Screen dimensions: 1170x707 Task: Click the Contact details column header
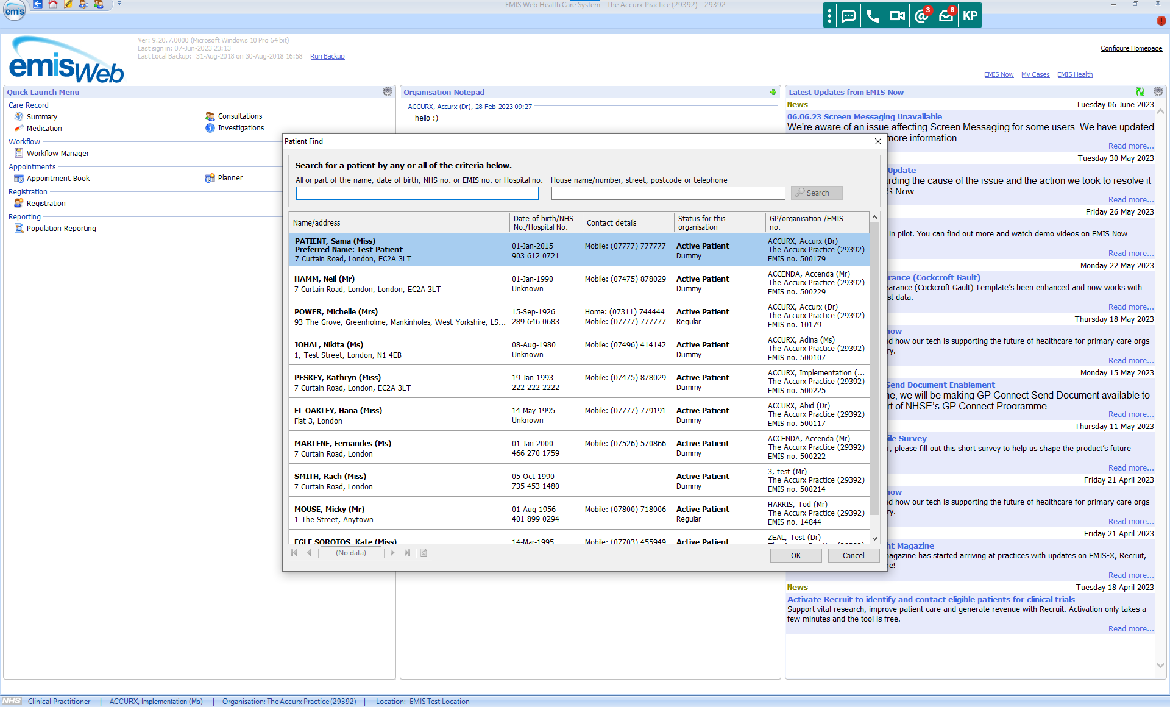pos(628,222)
